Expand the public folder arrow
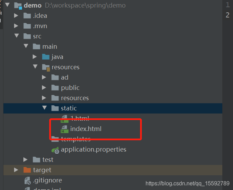Image resolution: width=233 pixels, height=190 pixels. click(44, 88)
